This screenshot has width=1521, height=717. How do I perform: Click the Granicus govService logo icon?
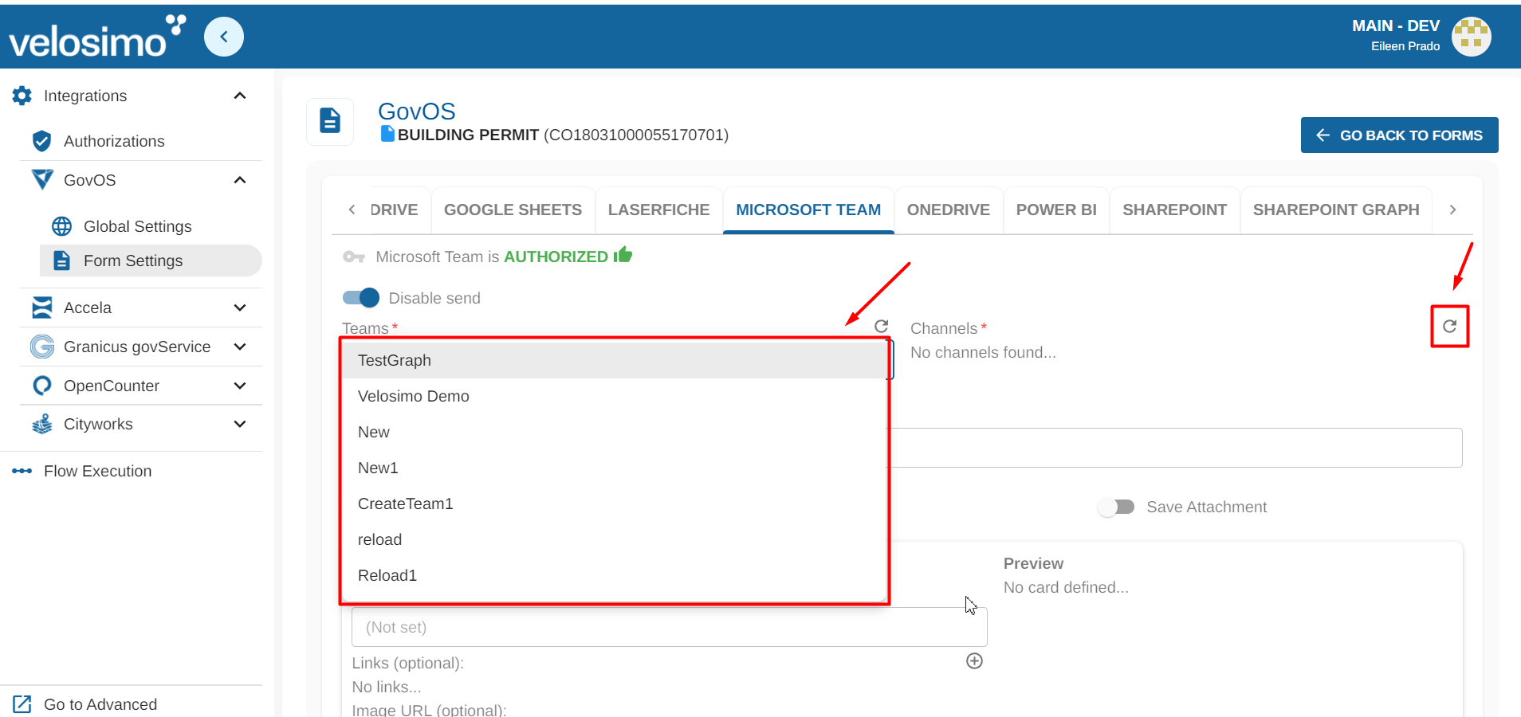pos(42,347)
